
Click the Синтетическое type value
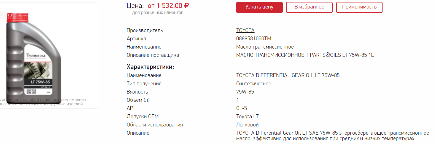tap(254, 83)
